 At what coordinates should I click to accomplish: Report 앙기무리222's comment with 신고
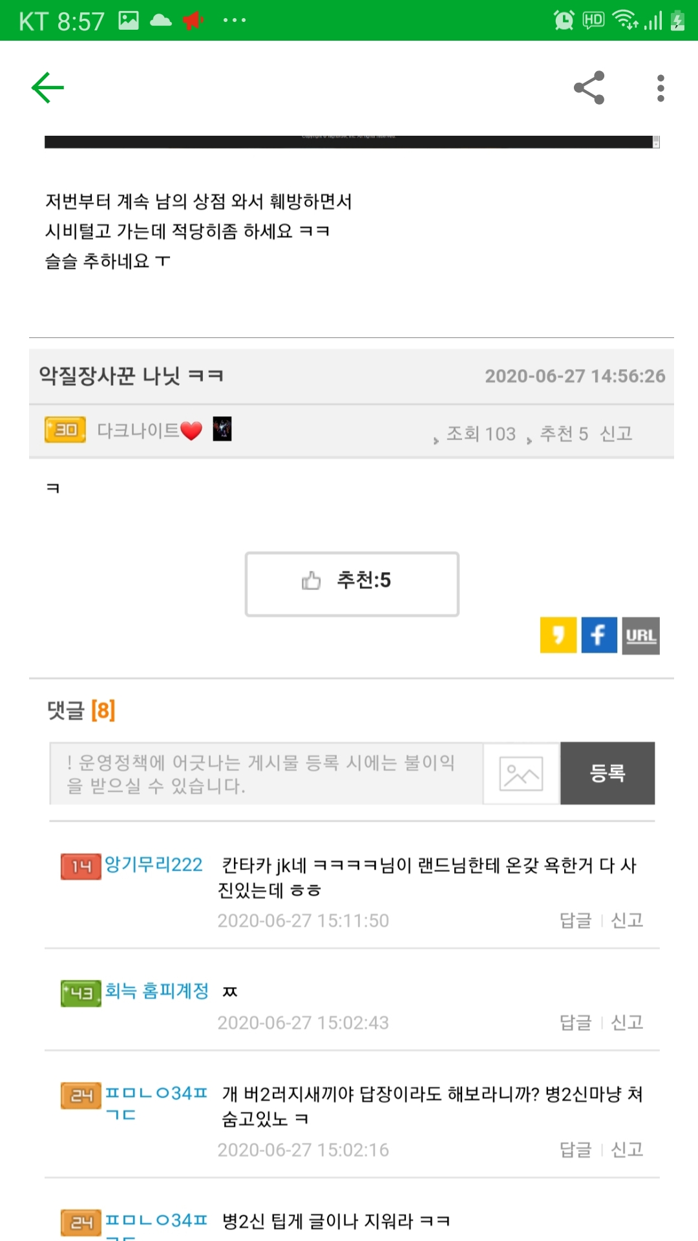tap(627, 920)
